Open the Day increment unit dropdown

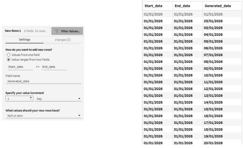58,99
